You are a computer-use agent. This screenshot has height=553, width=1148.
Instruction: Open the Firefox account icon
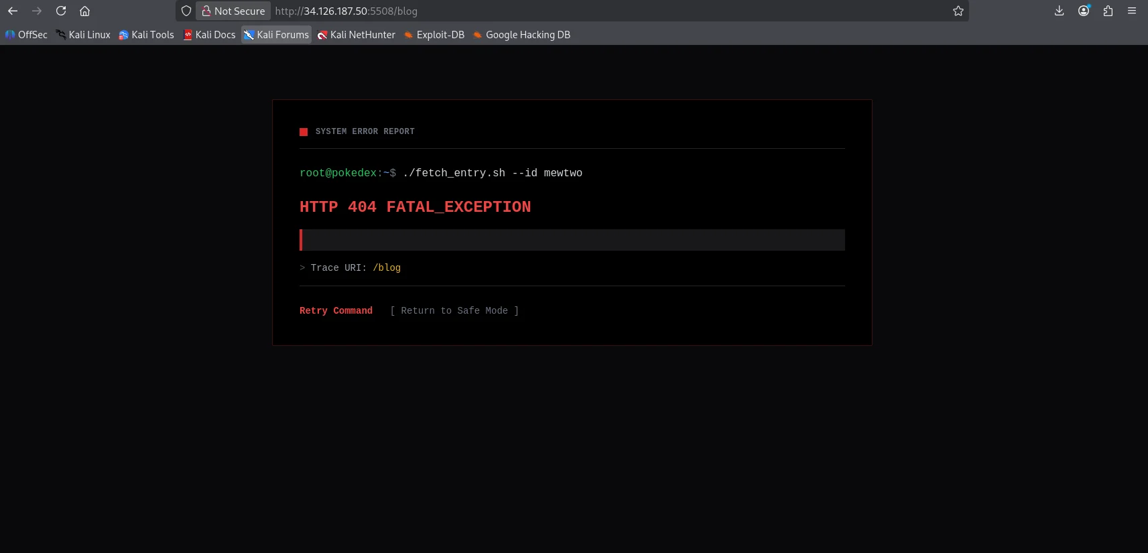[x=1084, y=11]
